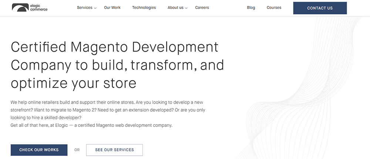Screen dimensions: 370x159
Task: Open the About us menu item
Action: 175,7
